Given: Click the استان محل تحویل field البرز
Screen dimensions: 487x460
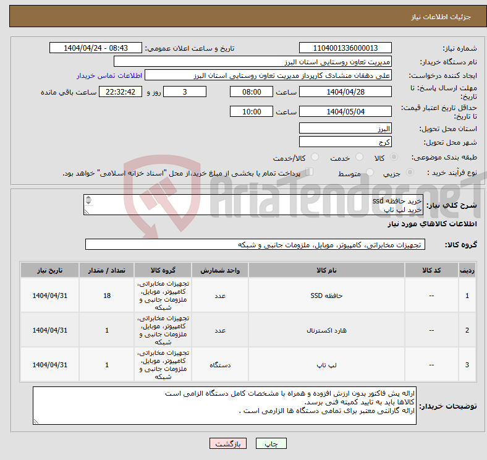Looking at the screenshot, I should (x=345, y=128).
